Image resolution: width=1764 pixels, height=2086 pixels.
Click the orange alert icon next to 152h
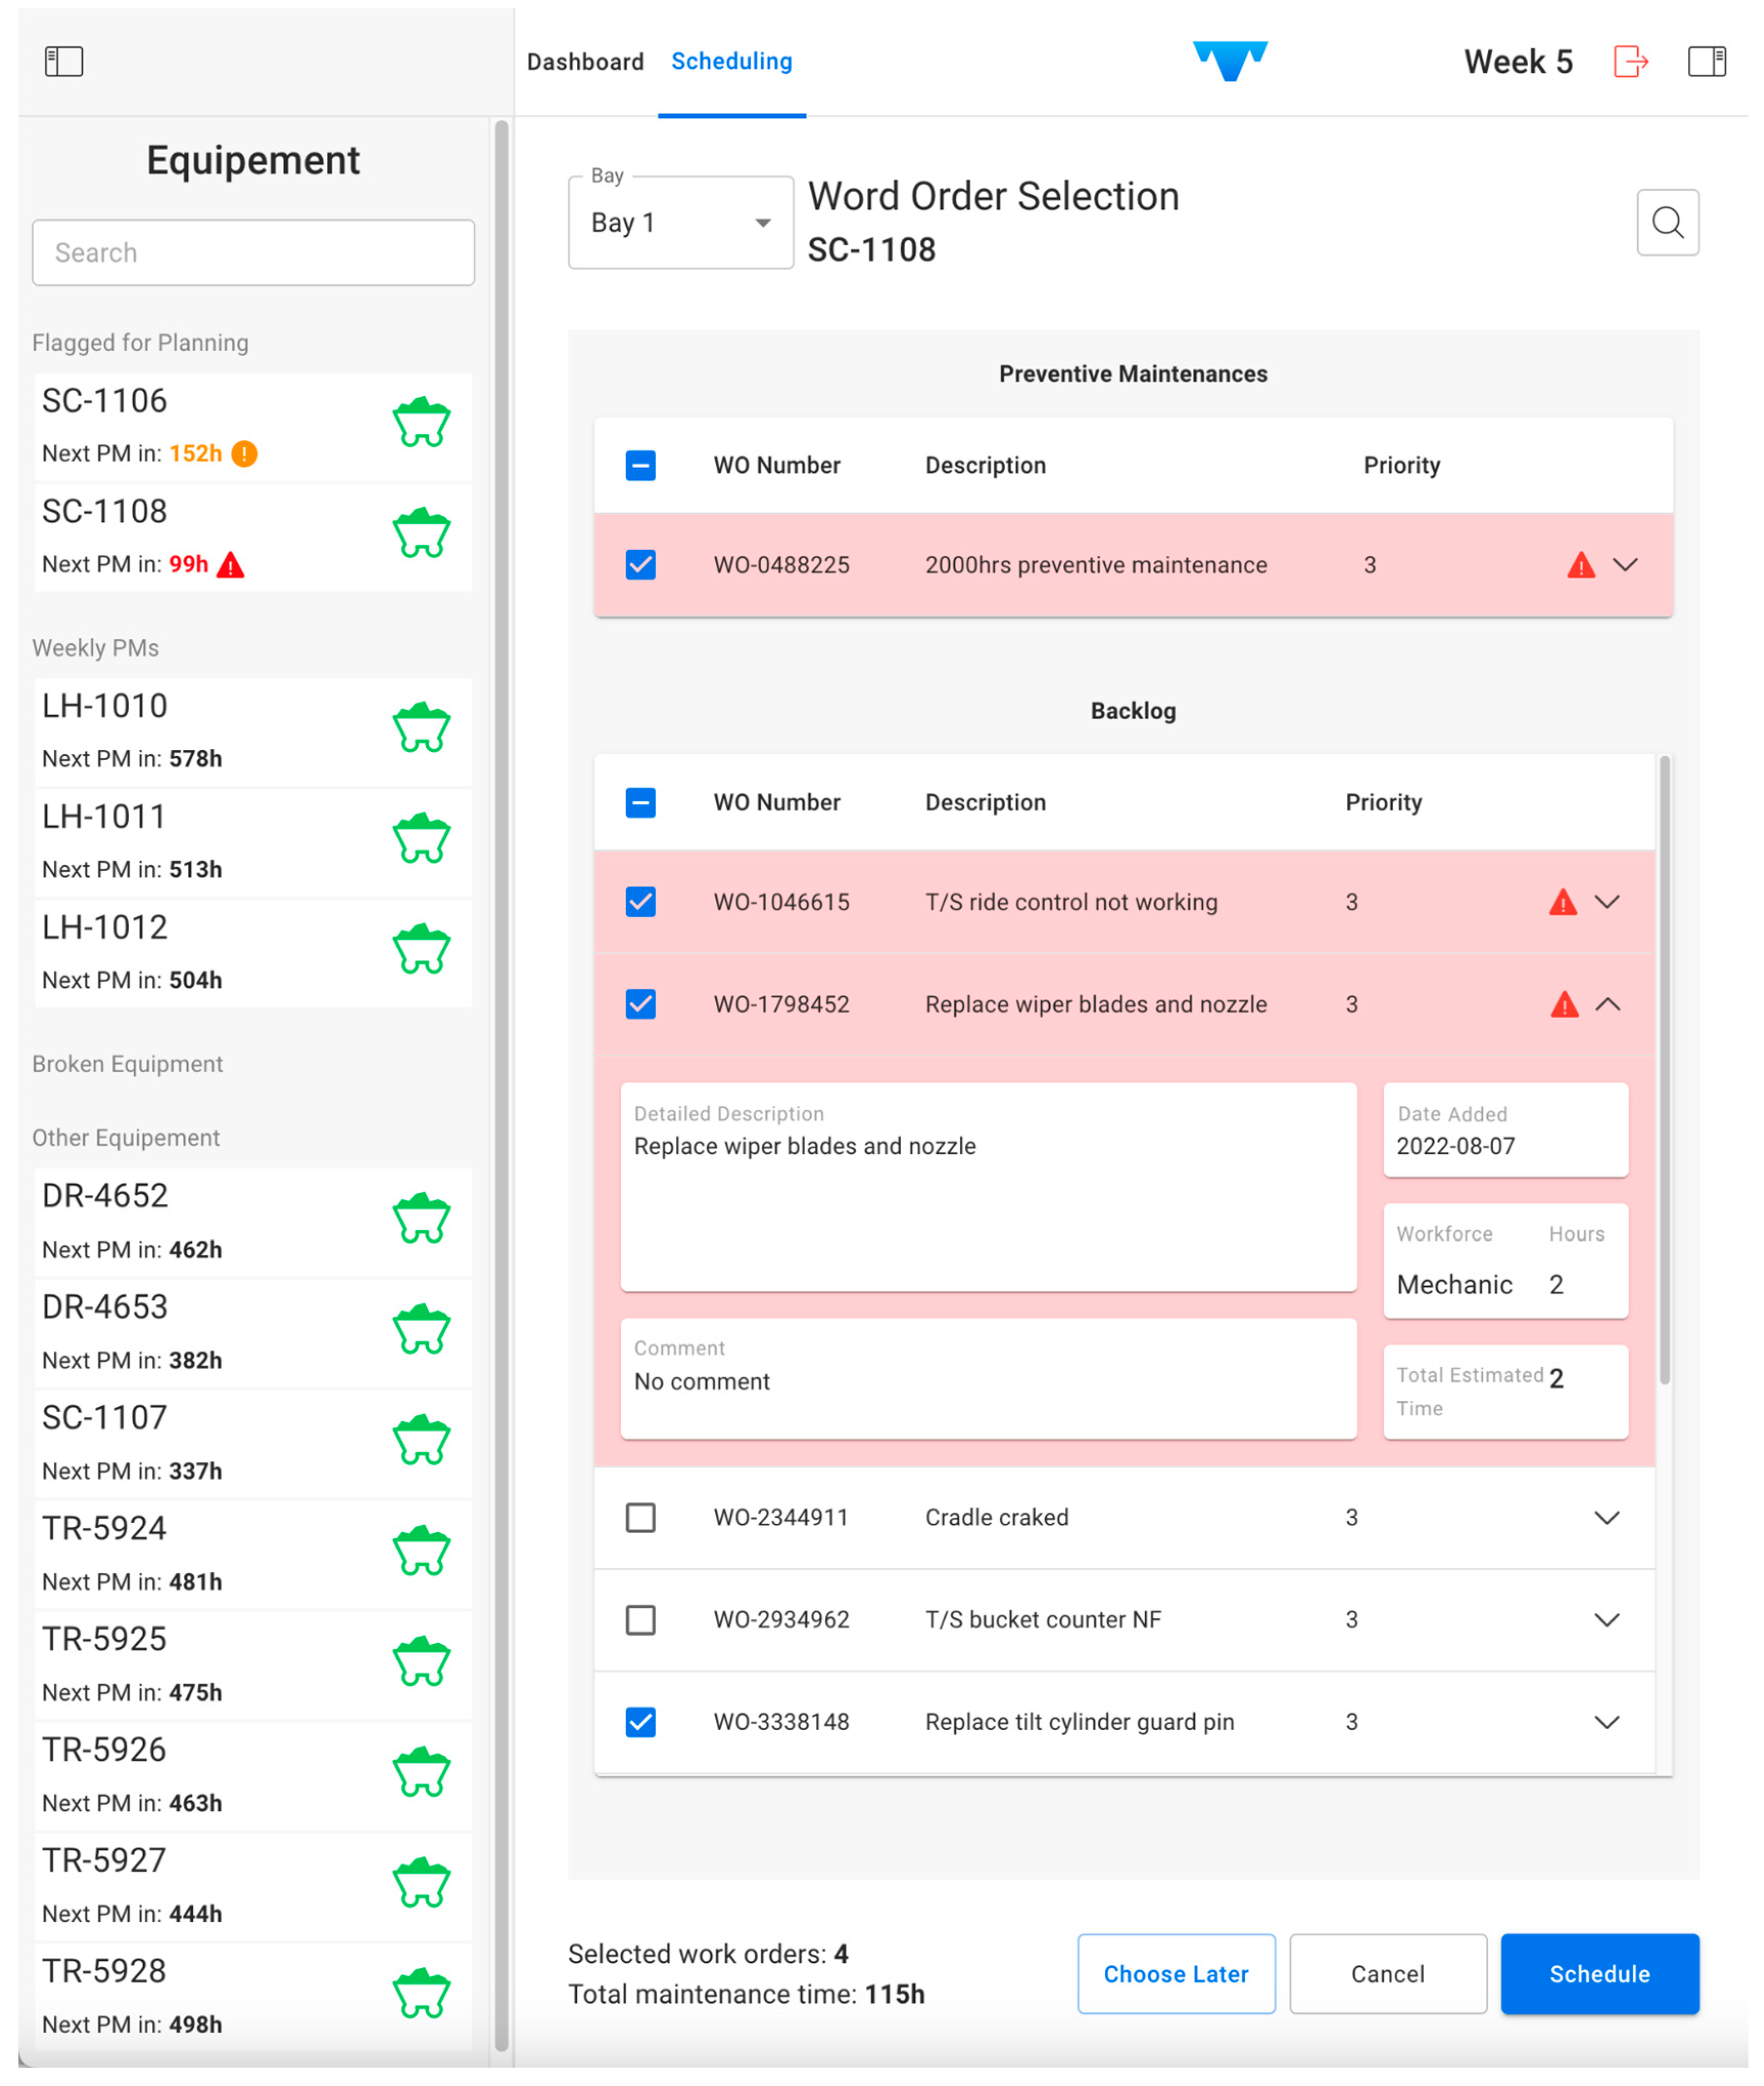pos(244,454)
